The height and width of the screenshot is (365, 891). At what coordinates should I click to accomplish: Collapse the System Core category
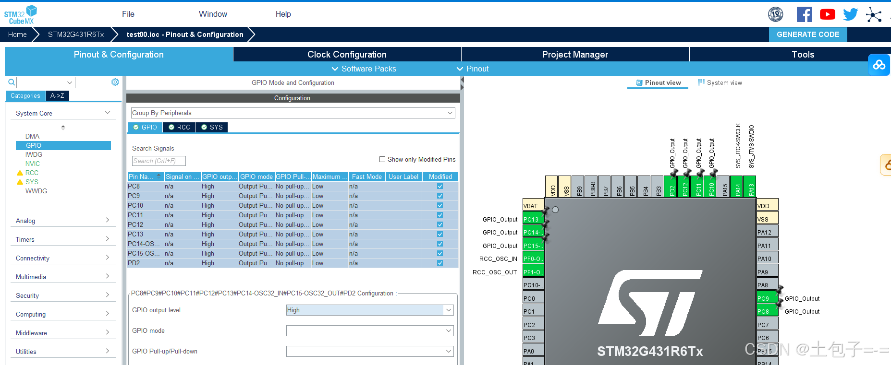(x=63, y=113)
